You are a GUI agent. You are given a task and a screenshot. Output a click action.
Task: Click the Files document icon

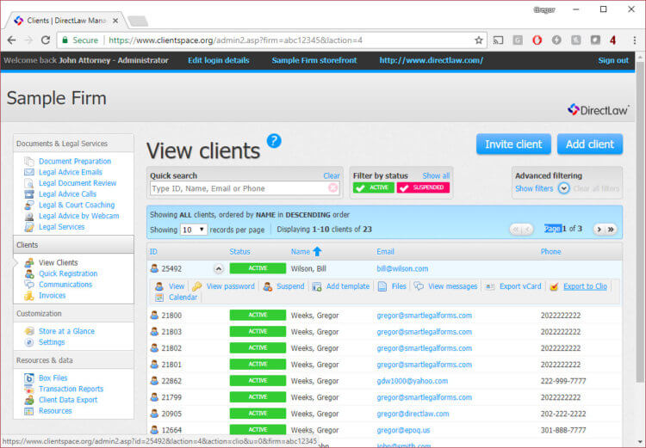click(x=382, y=286)
